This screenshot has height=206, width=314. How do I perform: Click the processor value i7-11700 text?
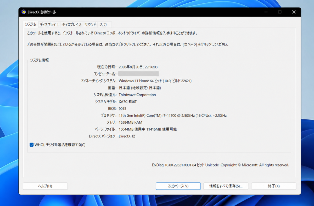[x=173, y=115]
